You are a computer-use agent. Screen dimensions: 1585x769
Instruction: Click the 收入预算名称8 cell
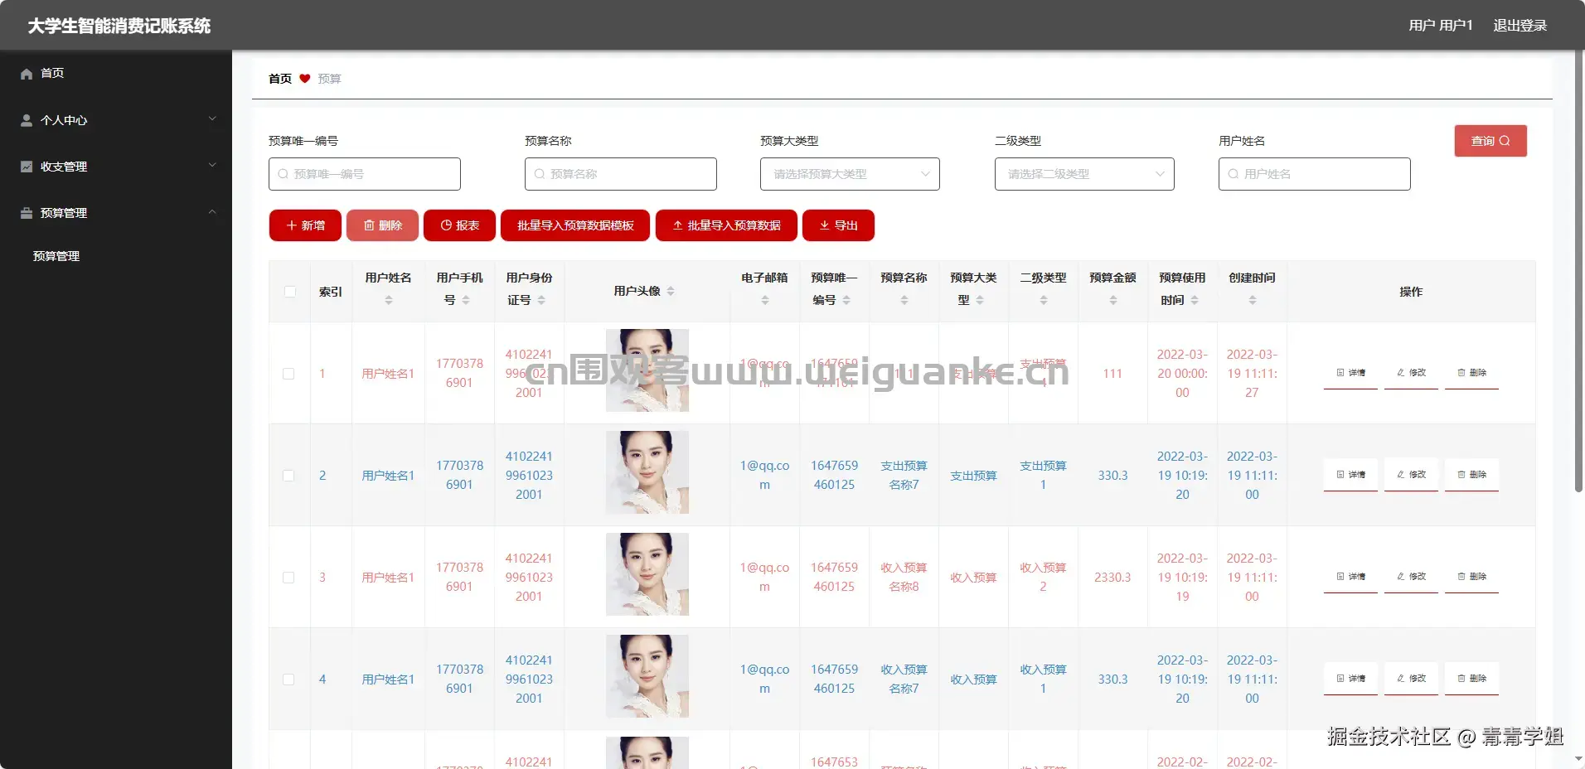click(904, 578)
